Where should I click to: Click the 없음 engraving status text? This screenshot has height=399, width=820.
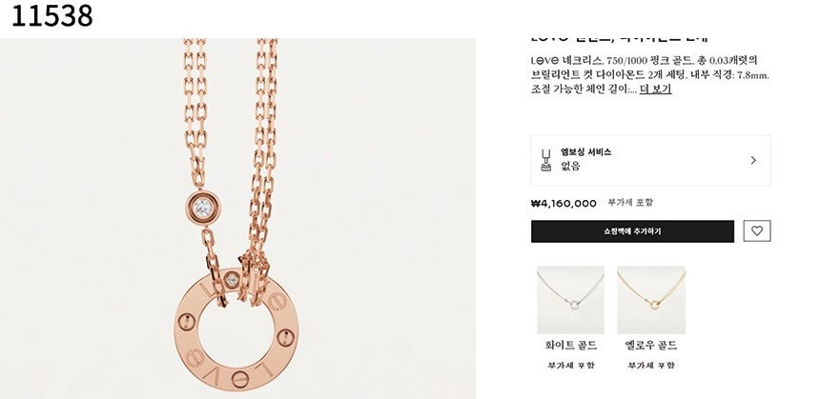570,167
